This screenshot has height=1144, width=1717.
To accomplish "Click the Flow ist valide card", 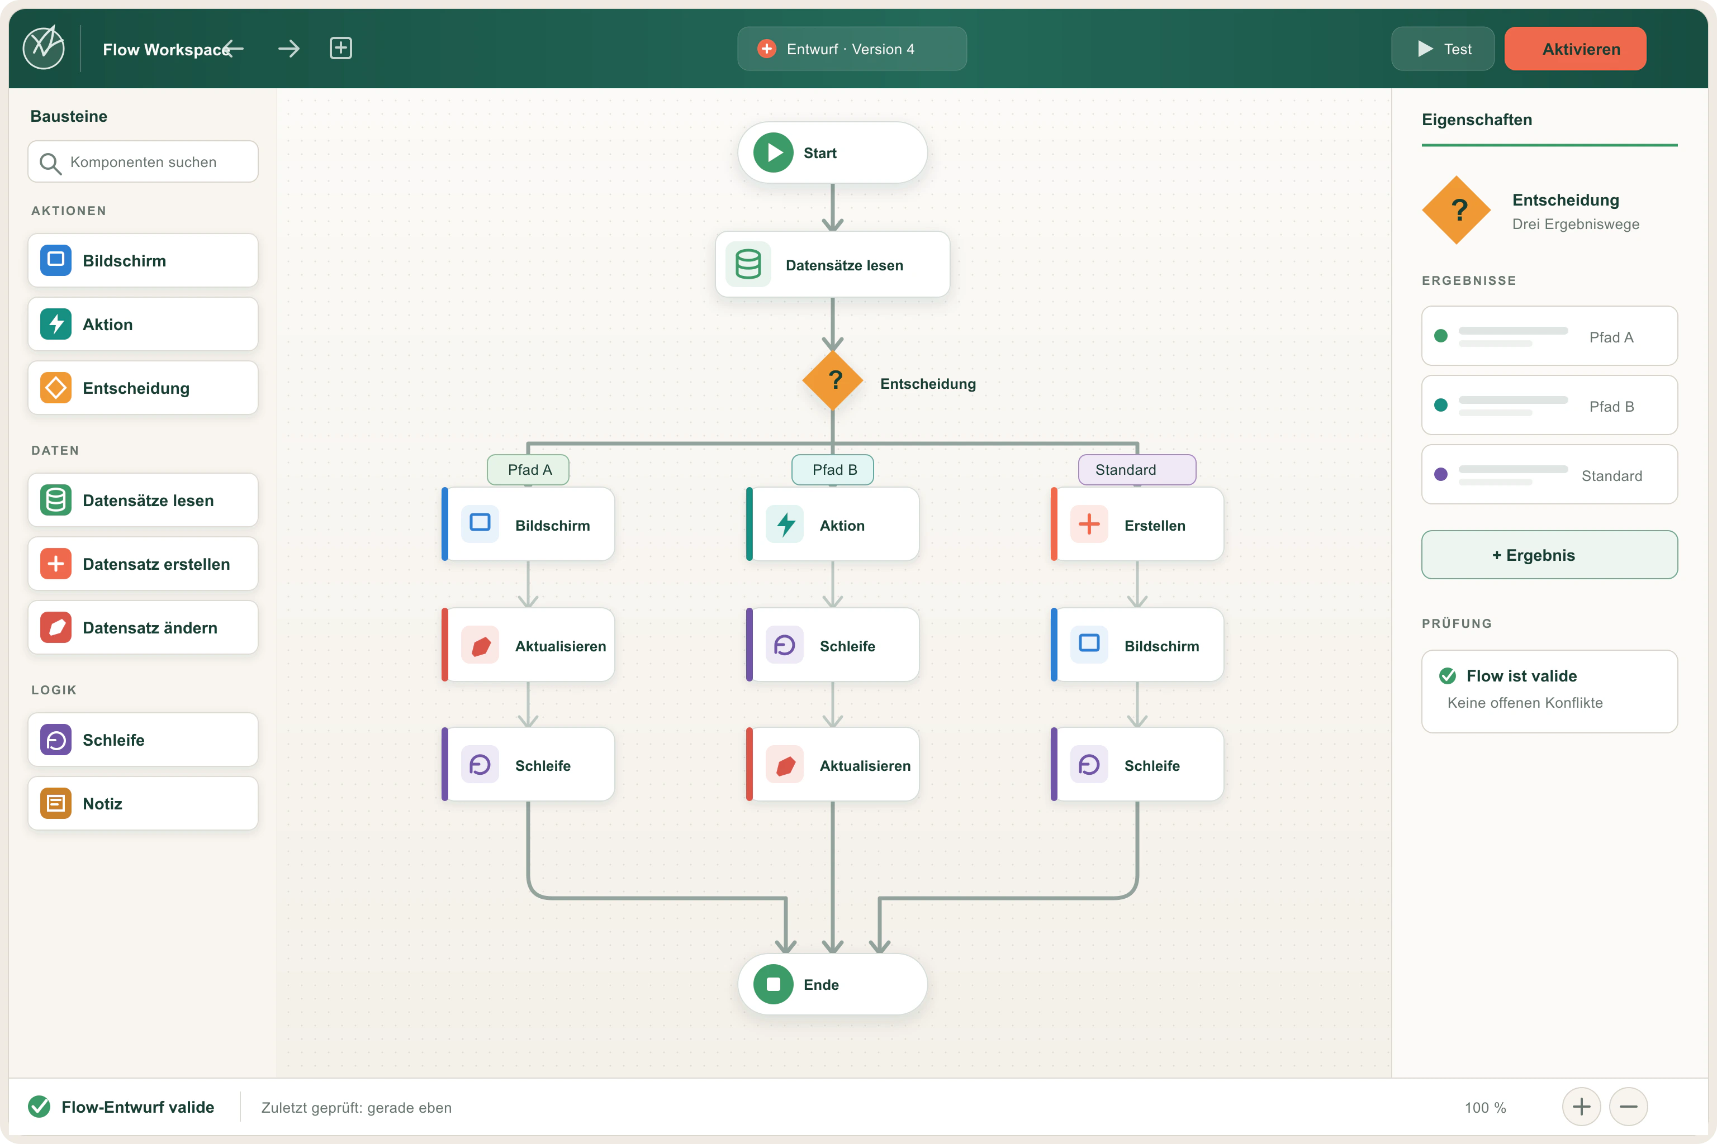I will pyautogui.click(x=1549, y=691).
